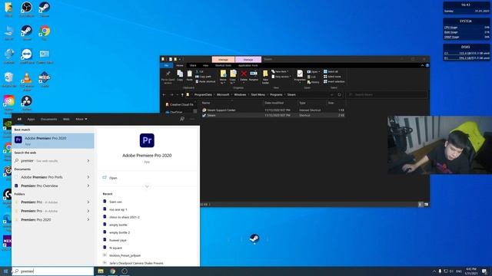492x276 pixels.
Task: Click Cut in the Clipboard group
Action: [200, 71]
